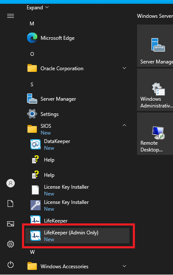Image resolution: width=173 pixels, height=275 pixels.
Task: Jump to letter O section header
Action: (x=32, y=54)
